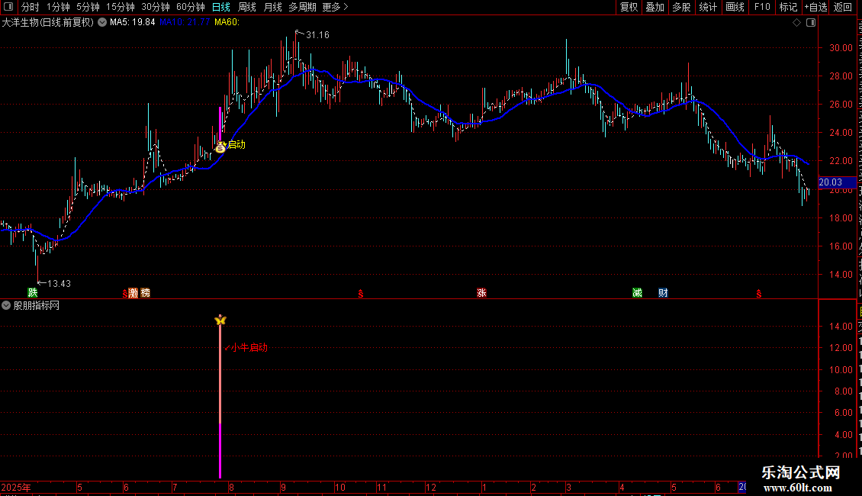Click the 2025年 date axis label
Image resolution: width=862 pixels, height=496 pixels.
pos(16,487)
